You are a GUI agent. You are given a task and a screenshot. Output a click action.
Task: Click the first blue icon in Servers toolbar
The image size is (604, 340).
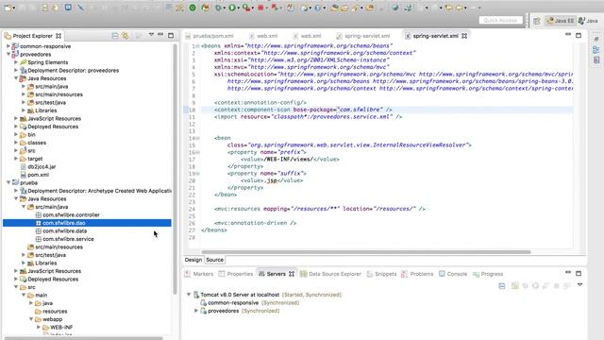coord(501,285)
